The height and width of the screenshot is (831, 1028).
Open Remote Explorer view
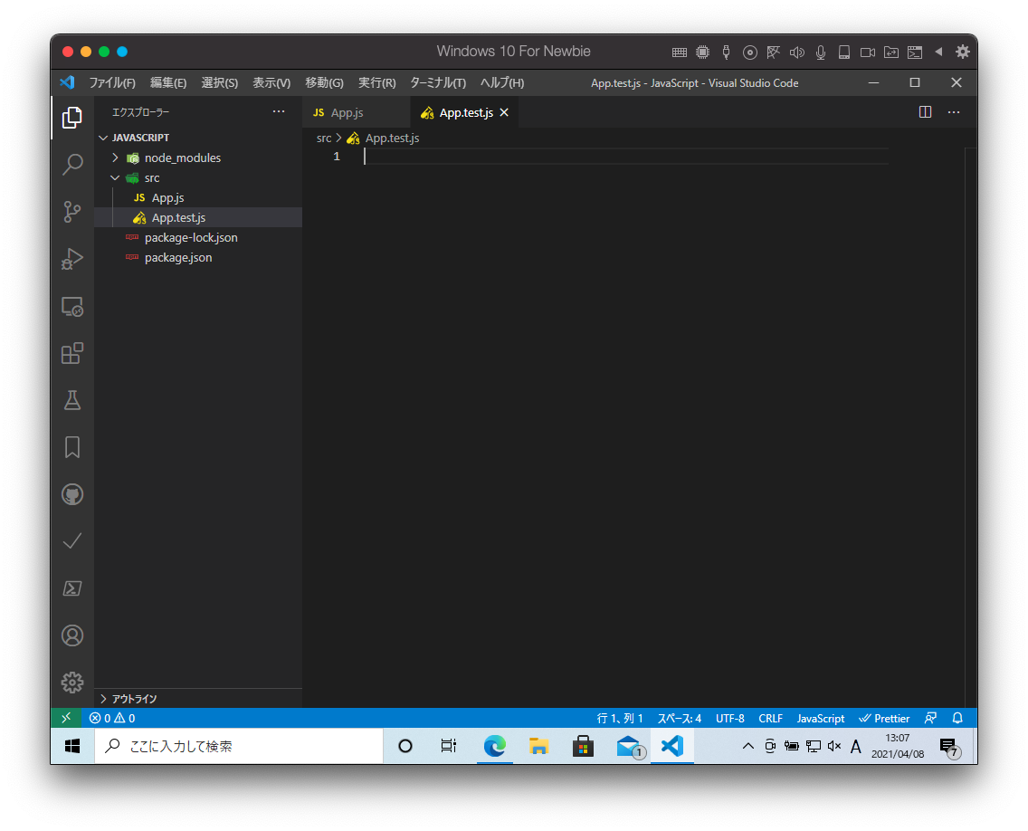72,306
